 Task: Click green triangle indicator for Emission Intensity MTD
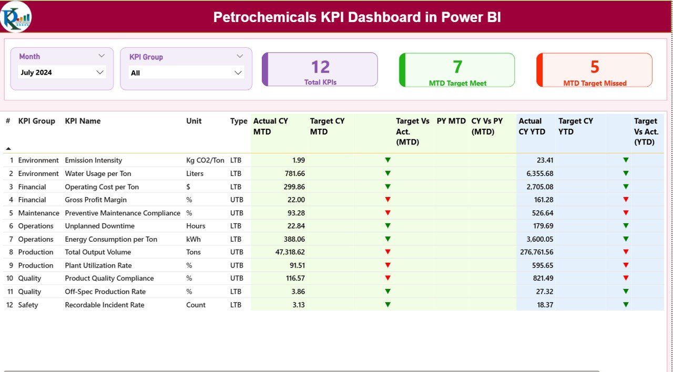pyautogui.click(x=388, y=160)
